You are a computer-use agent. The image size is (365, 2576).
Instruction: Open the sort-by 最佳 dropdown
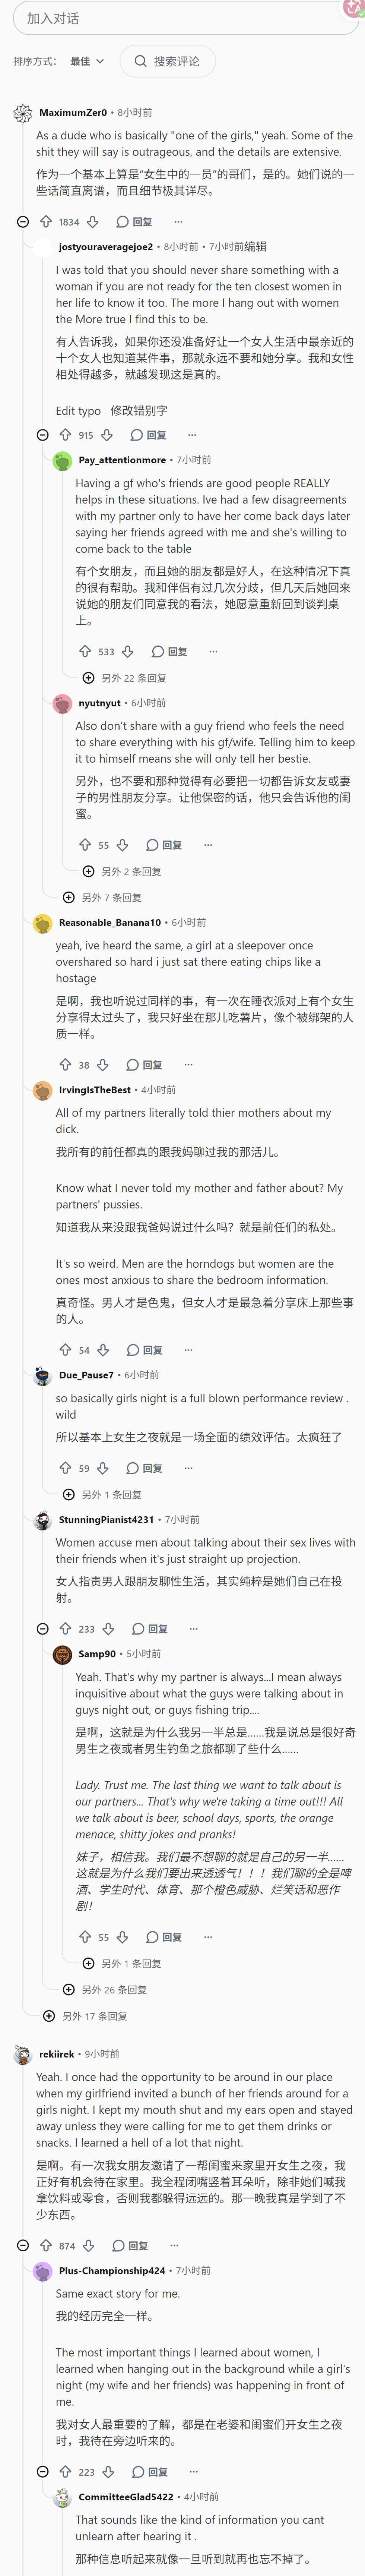tap(87, 61)
